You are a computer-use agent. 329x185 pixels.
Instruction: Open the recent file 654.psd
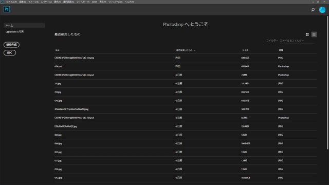[58, 66]
